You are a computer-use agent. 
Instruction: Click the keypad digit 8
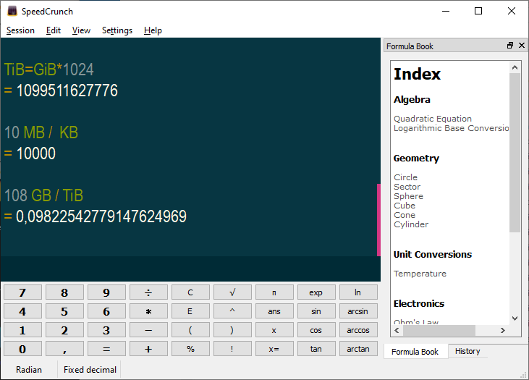(64, 292)
